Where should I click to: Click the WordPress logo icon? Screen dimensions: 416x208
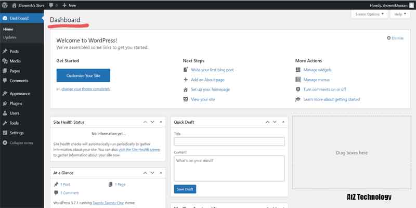tap(5, 5)
